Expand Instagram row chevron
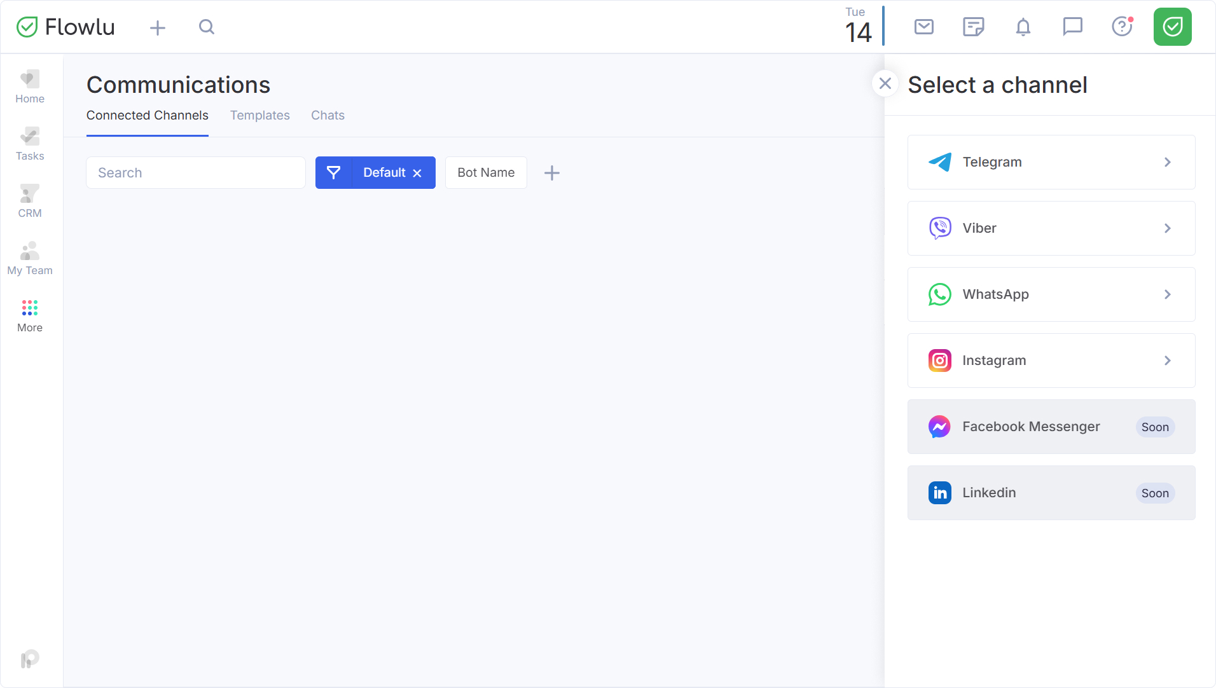The image size is (1216, 688). 1168,361
